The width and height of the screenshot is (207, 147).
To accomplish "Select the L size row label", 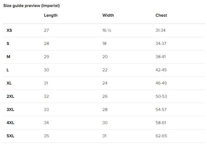I will (8, 70).
